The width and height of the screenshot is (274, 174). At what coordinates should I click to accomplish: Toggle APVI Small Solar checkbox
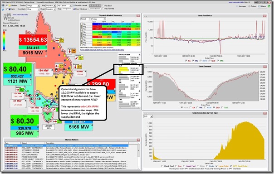pos(231,166)
